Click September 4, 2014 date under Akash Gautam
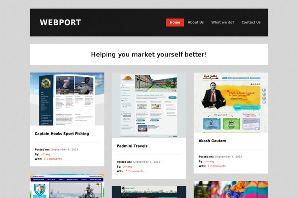This screenshot has height=198, width=298. [x=228, y=157]
